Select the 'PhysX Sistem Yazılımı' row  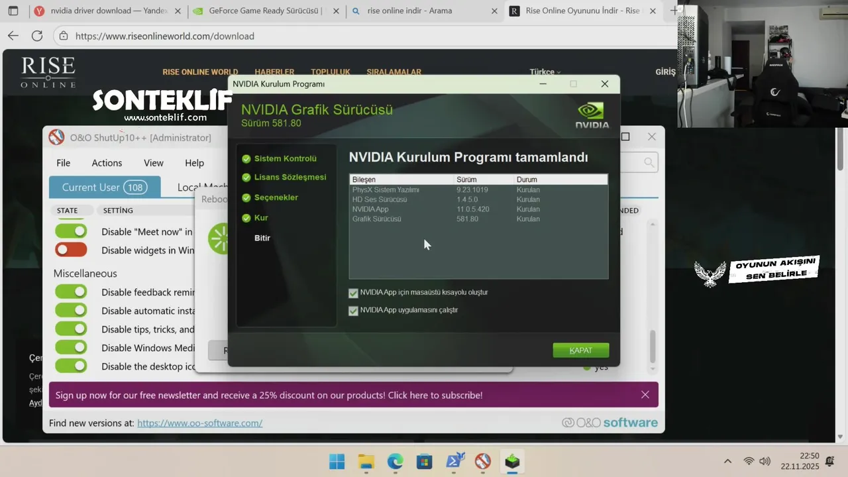pyautogui.click(x=478, y=190)
